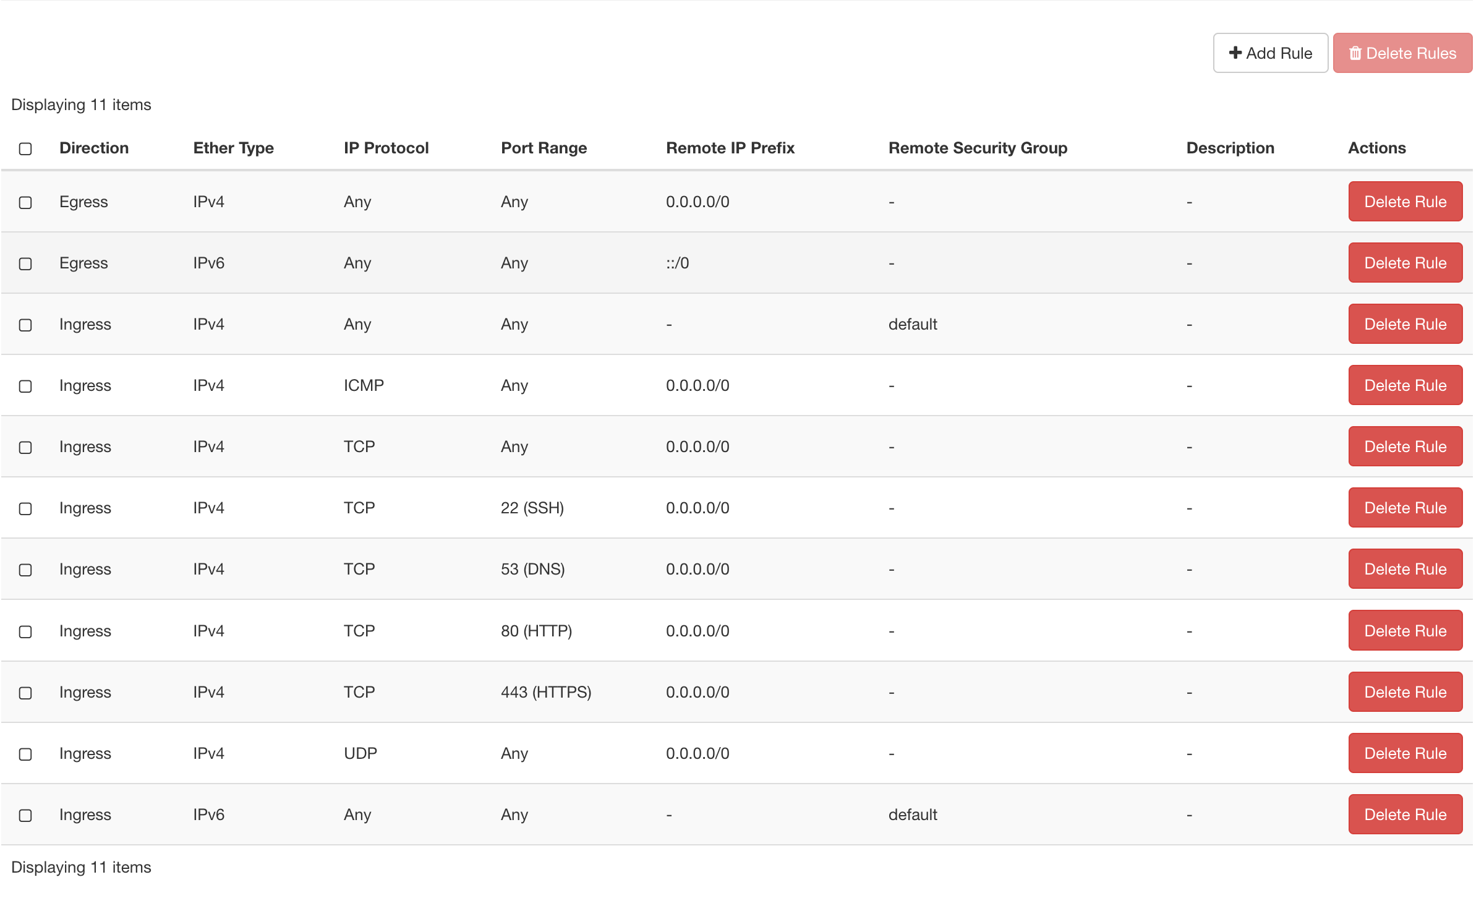Delete the 53 (DNS) rule
The image size is (1484, 898).
pos(1405,568)
